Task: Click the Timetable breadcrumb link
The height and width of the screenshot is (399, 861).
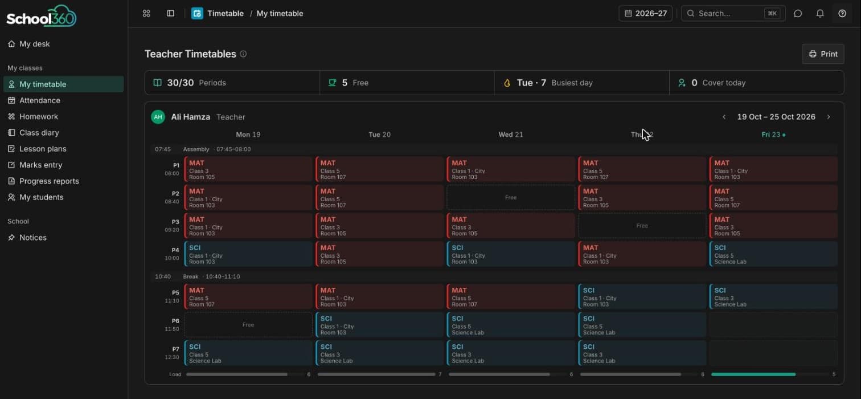Action: 225,13
